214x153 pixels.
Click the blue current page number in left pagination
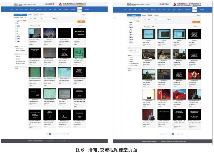50,134
